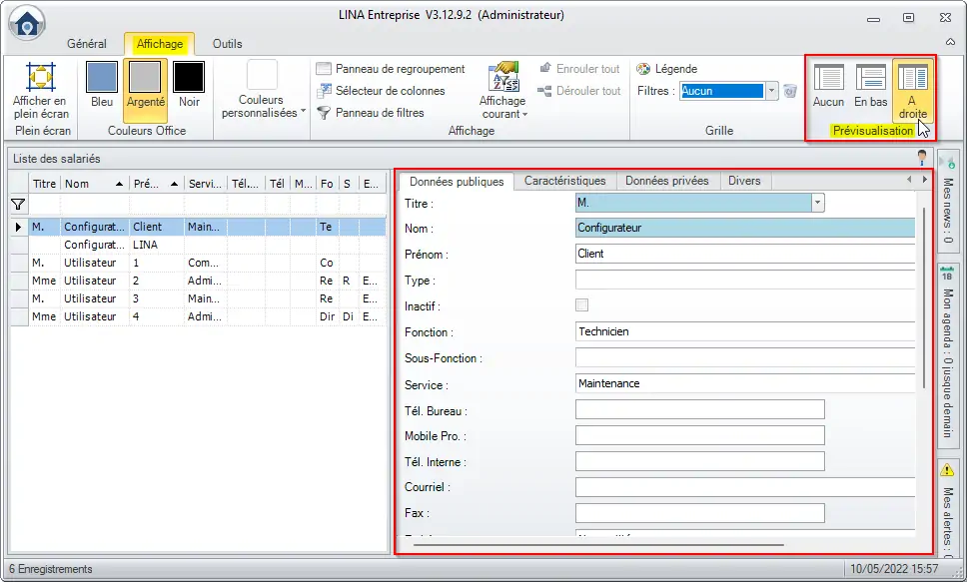Click the Fax input field
This screenshot has width=967, height=582.
pos(700,513)
